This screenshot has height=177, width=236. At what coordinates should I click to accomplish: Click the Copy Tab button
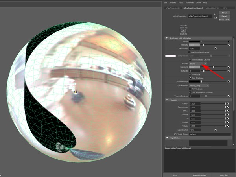pos(224,175)
